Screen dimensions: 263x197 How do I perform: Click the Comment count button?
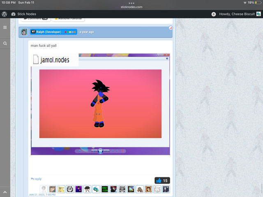point(36,19)
